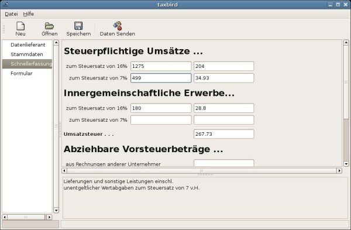Click the empty Erwerbe 7% base amount field
The width and height of the screenshot is (351, 230).
click(x=161, y=120)
